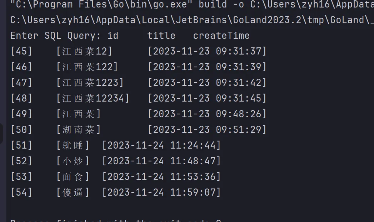Click the [49] row id
This screenshot has height=222, width=374.
click(x=21, y=114)
